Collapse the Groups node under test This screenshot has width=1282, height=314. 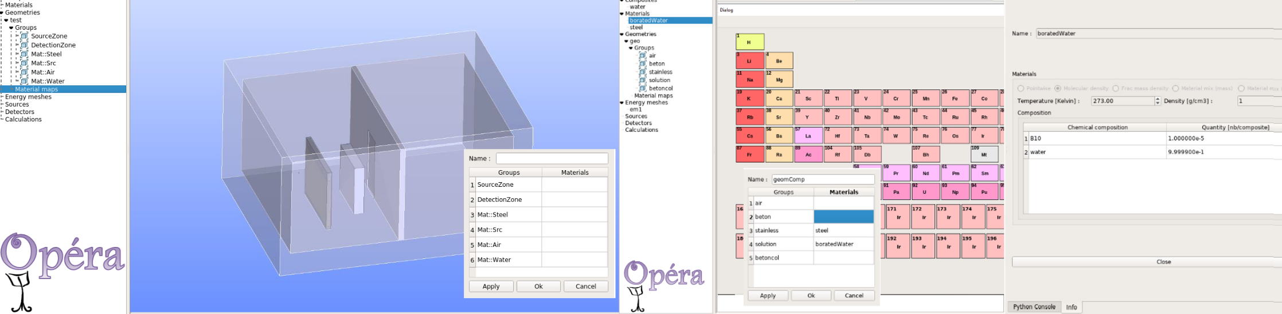[x=11, y=28]
